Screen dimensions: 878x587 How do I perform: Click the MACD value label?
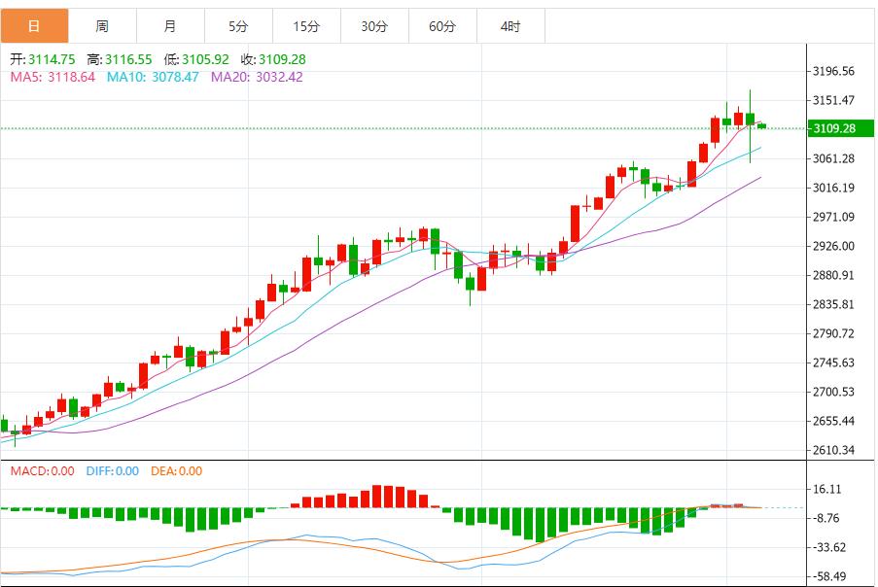coord(42,471)
